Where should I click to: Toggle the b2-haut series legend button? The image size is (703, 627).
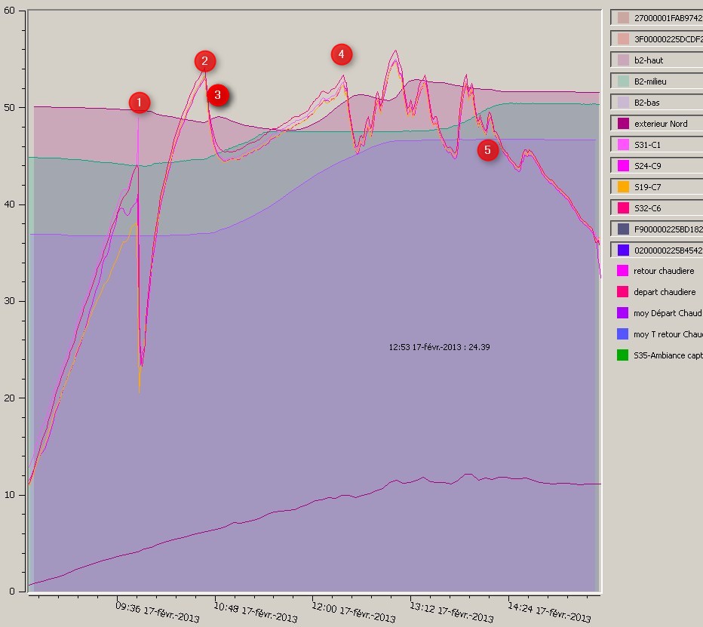coord(656,60)
